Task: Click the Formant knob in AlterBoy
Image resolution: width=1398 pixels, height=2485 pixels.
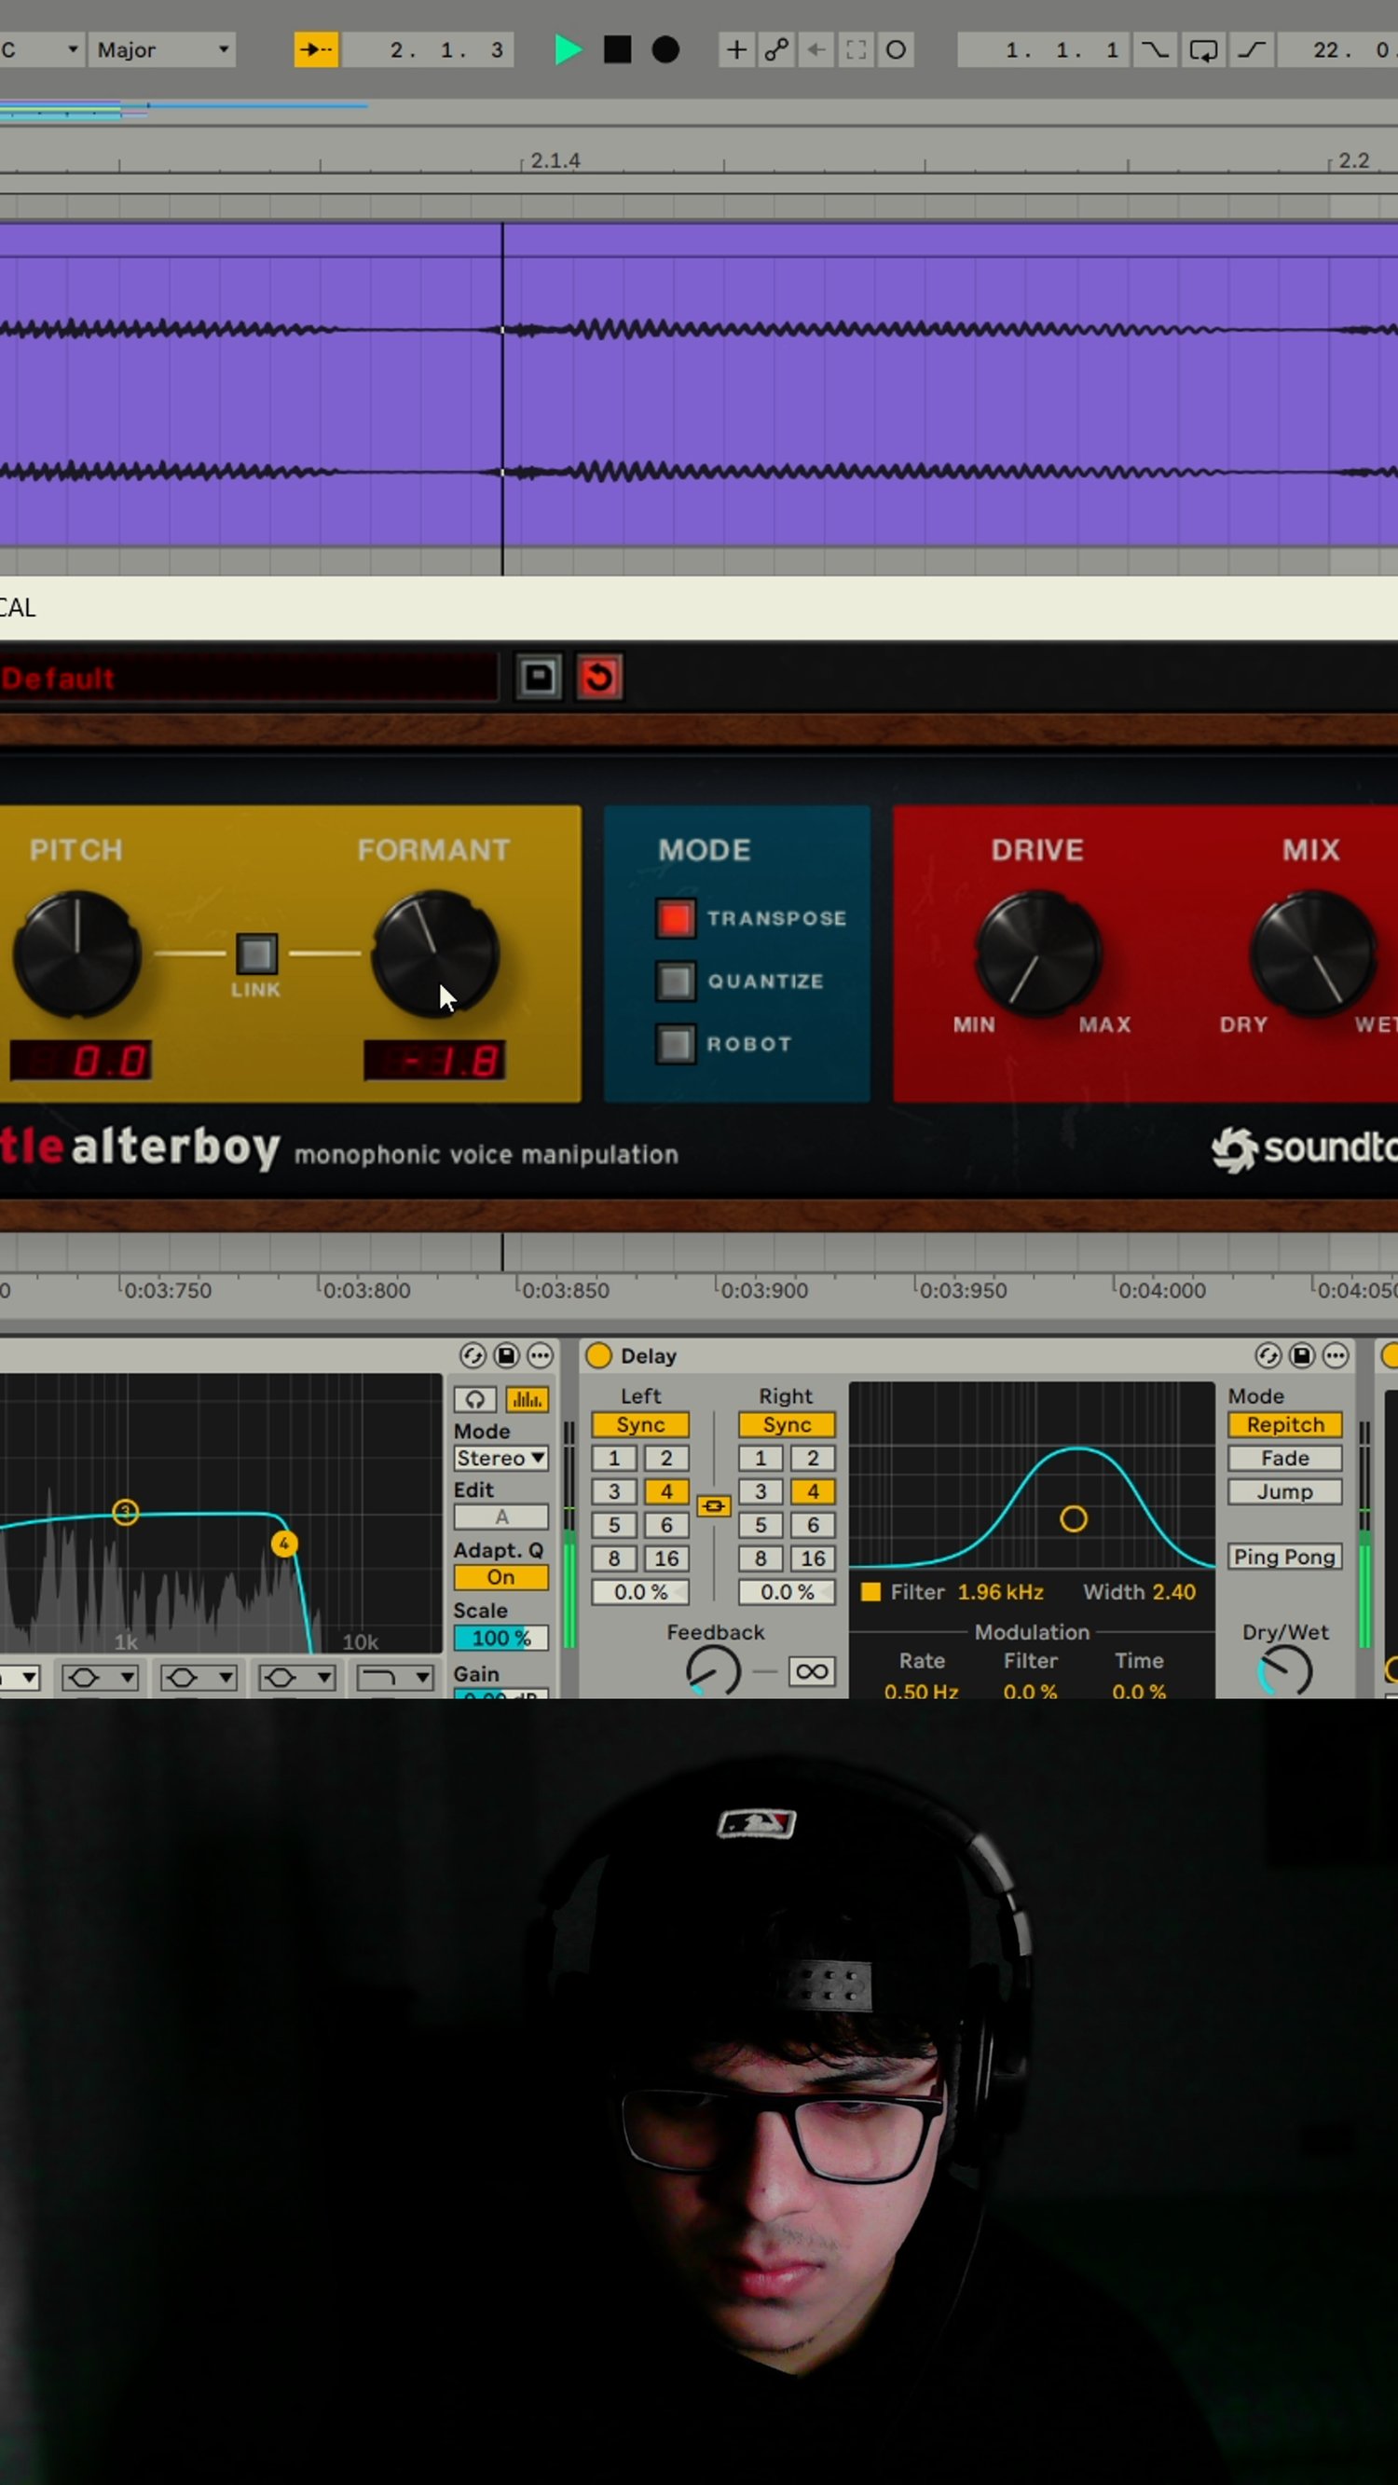Action: pos(435,954)
